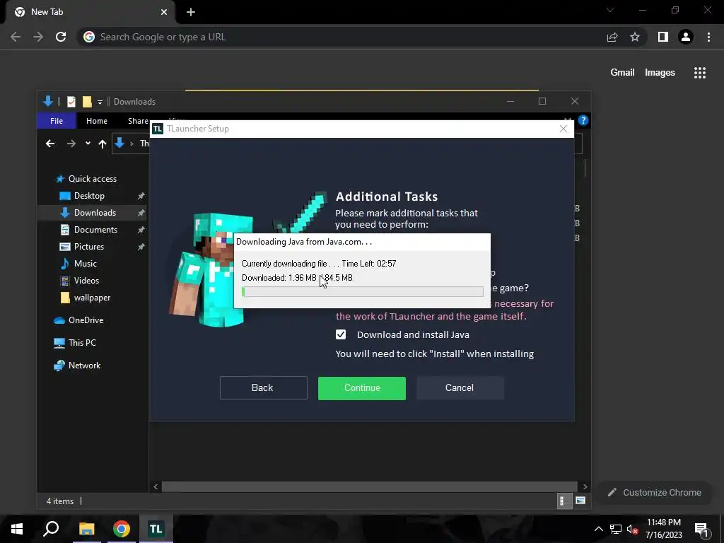Toggle the Chrome side panel icon
Image resolution: width=724 pixels, height=543 pixels.
(x=663, y=37)
